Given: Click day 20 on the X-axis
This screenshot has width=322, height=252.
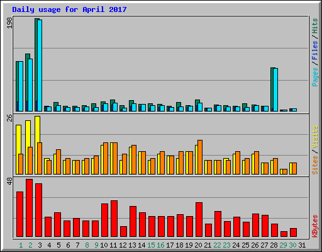Looking at the screenshot, I should (198, 245).
